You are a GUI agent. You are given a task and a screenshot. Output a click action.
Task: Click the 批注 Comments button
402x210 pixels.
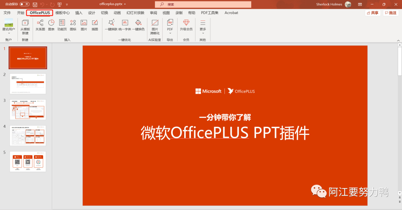tap(391, 13)
